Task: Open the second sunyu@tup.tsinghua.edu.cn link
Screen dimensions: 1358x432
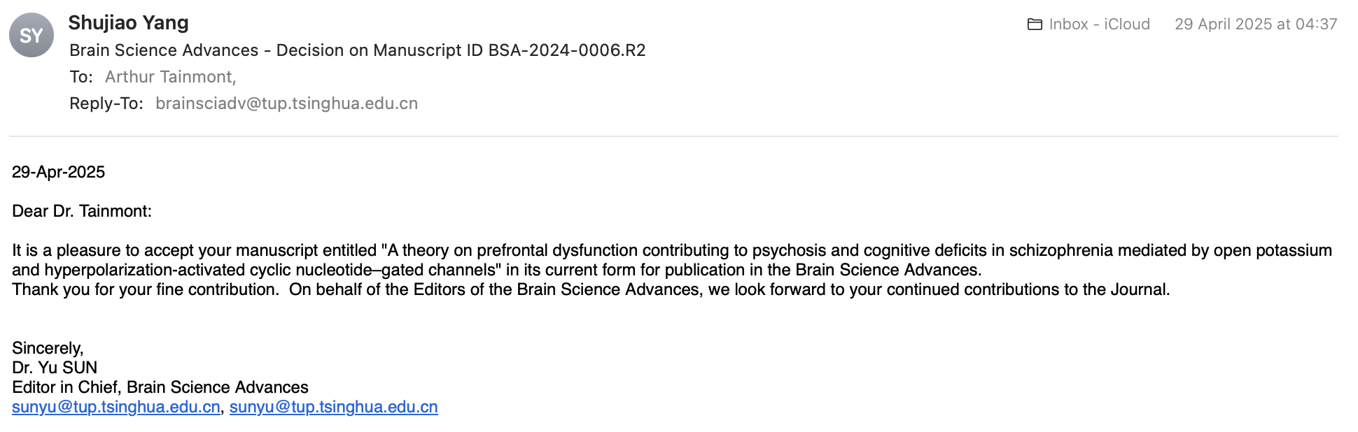Action: pos(334,407)
